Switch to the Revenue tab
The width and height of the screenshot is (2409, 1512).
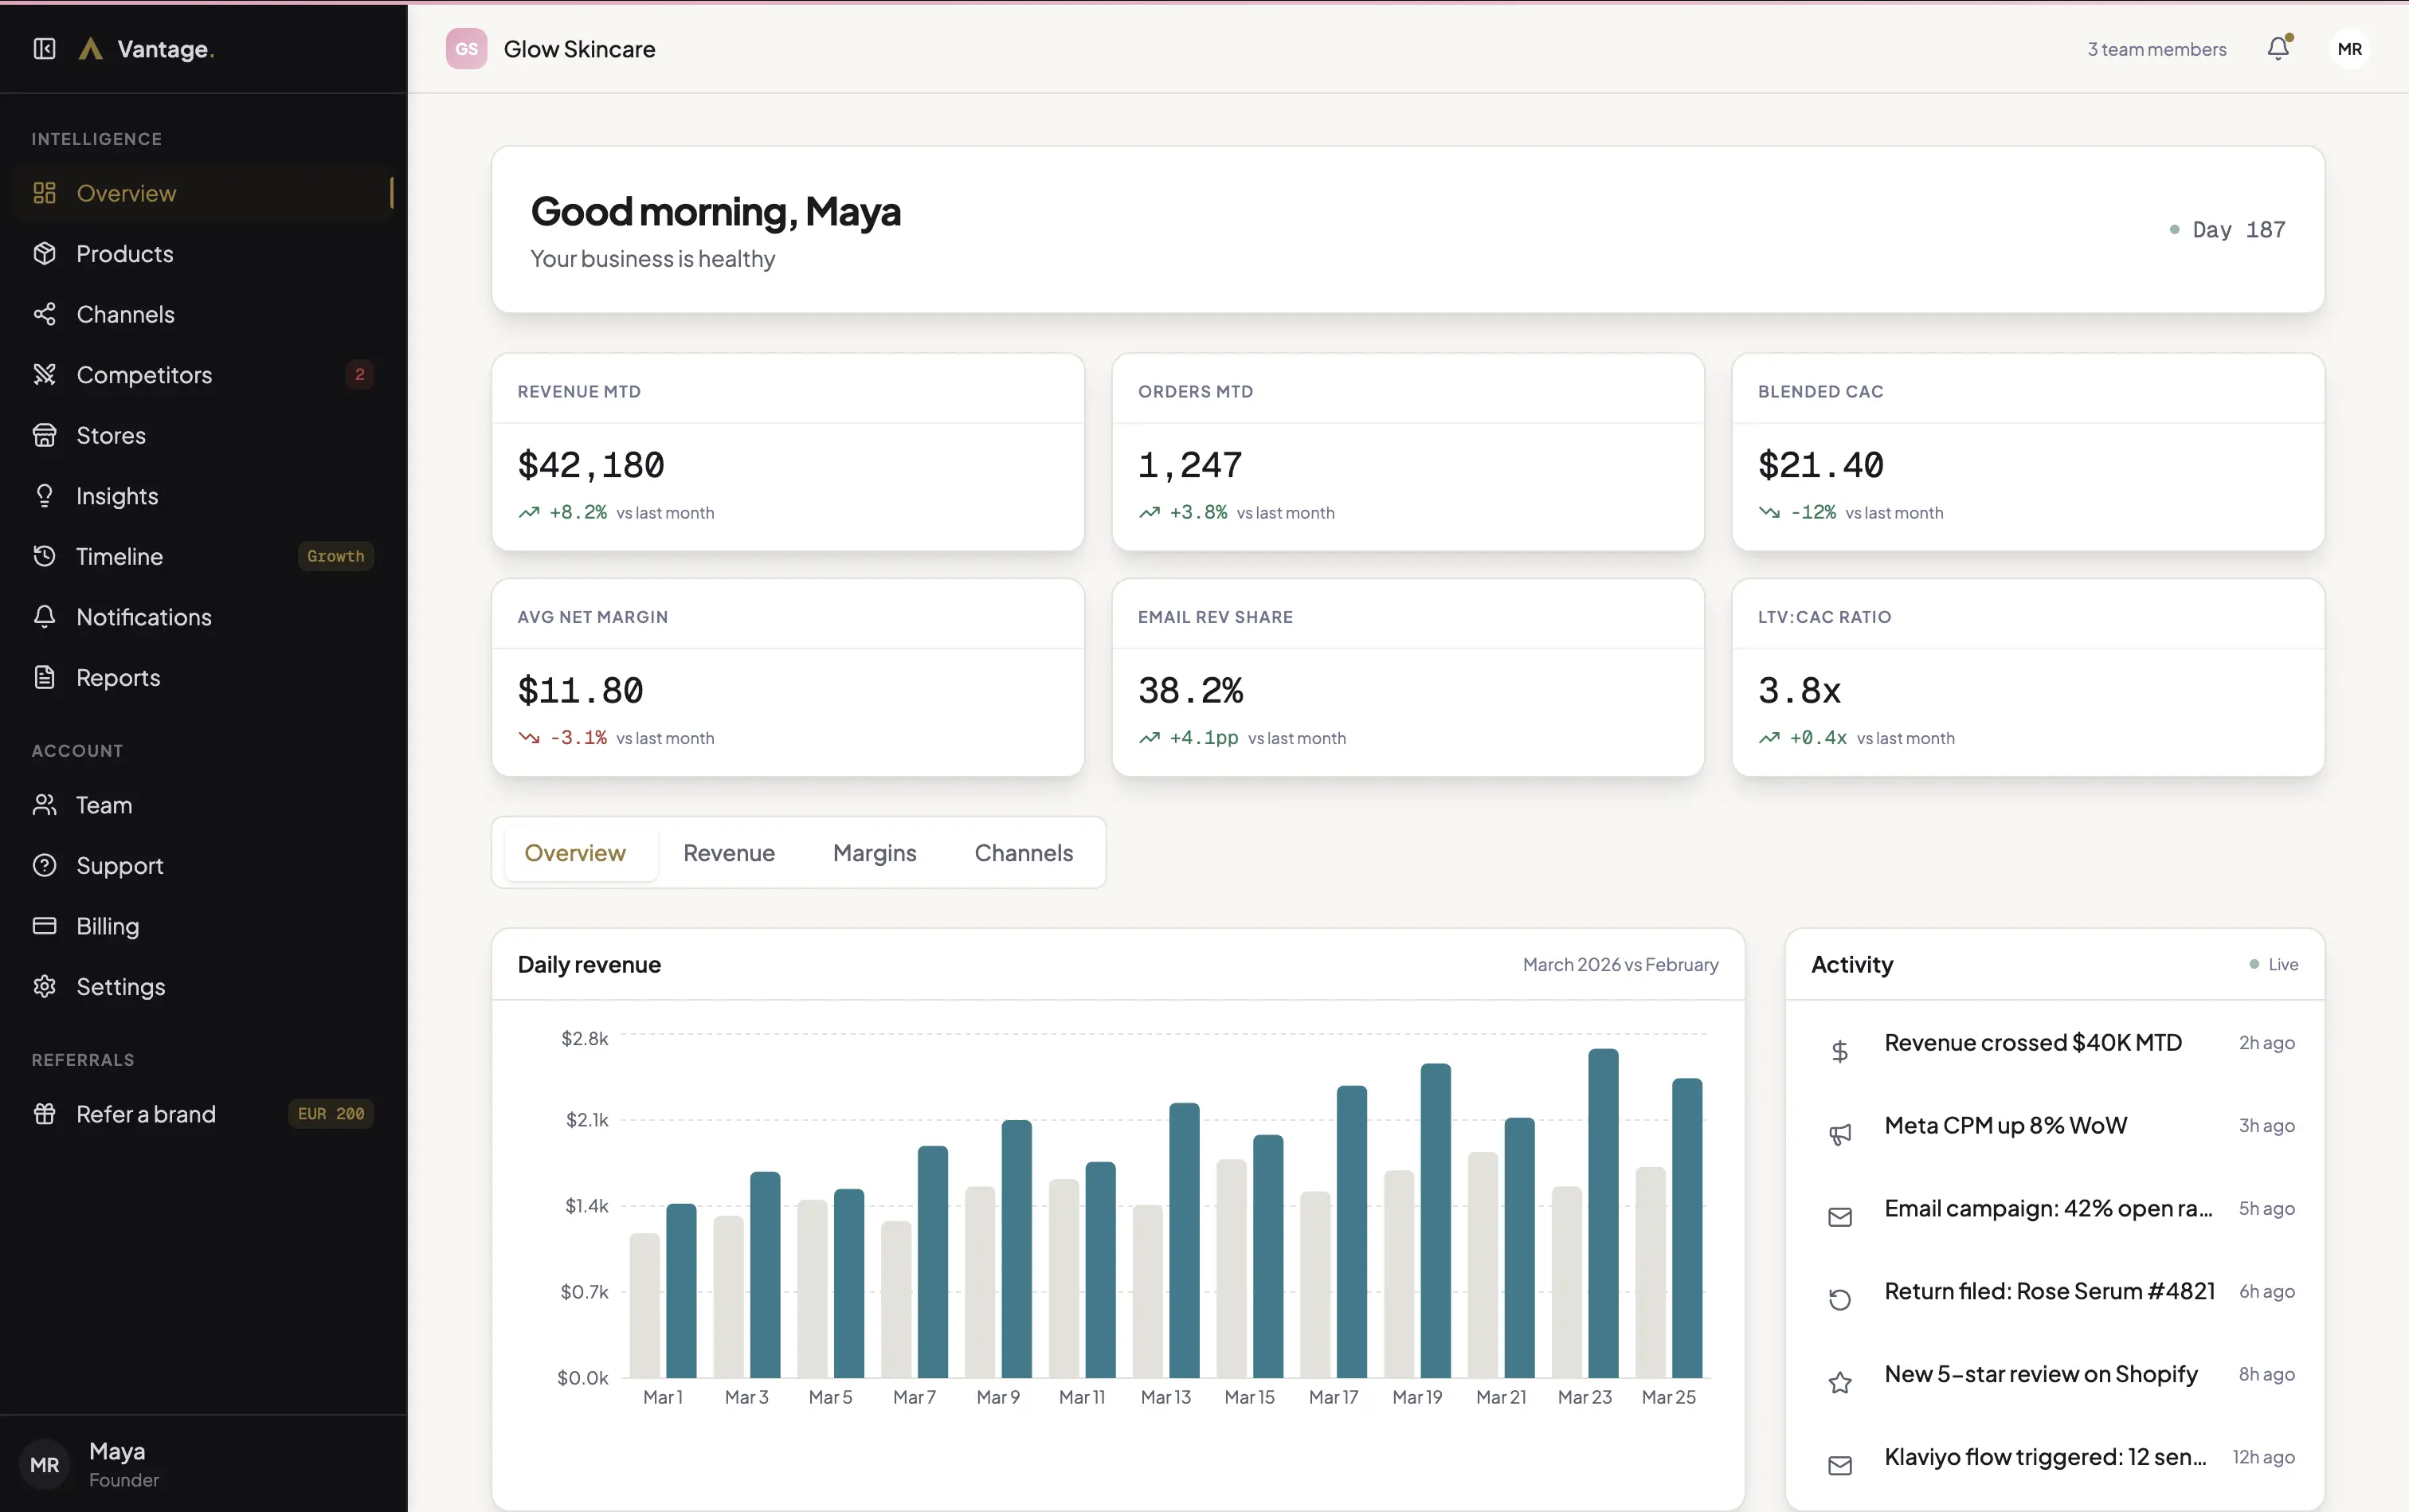[x=729, y=853]
